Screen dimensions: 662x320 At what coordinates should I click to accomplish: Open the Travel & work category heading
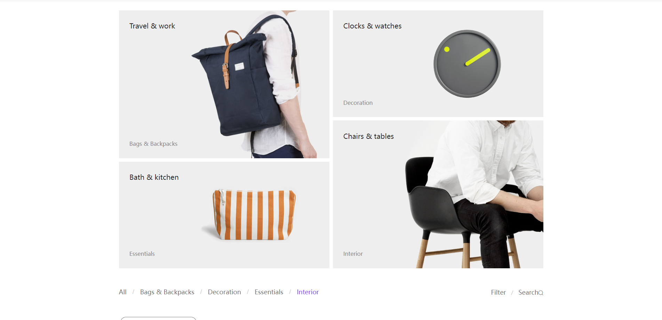point(152,26)
